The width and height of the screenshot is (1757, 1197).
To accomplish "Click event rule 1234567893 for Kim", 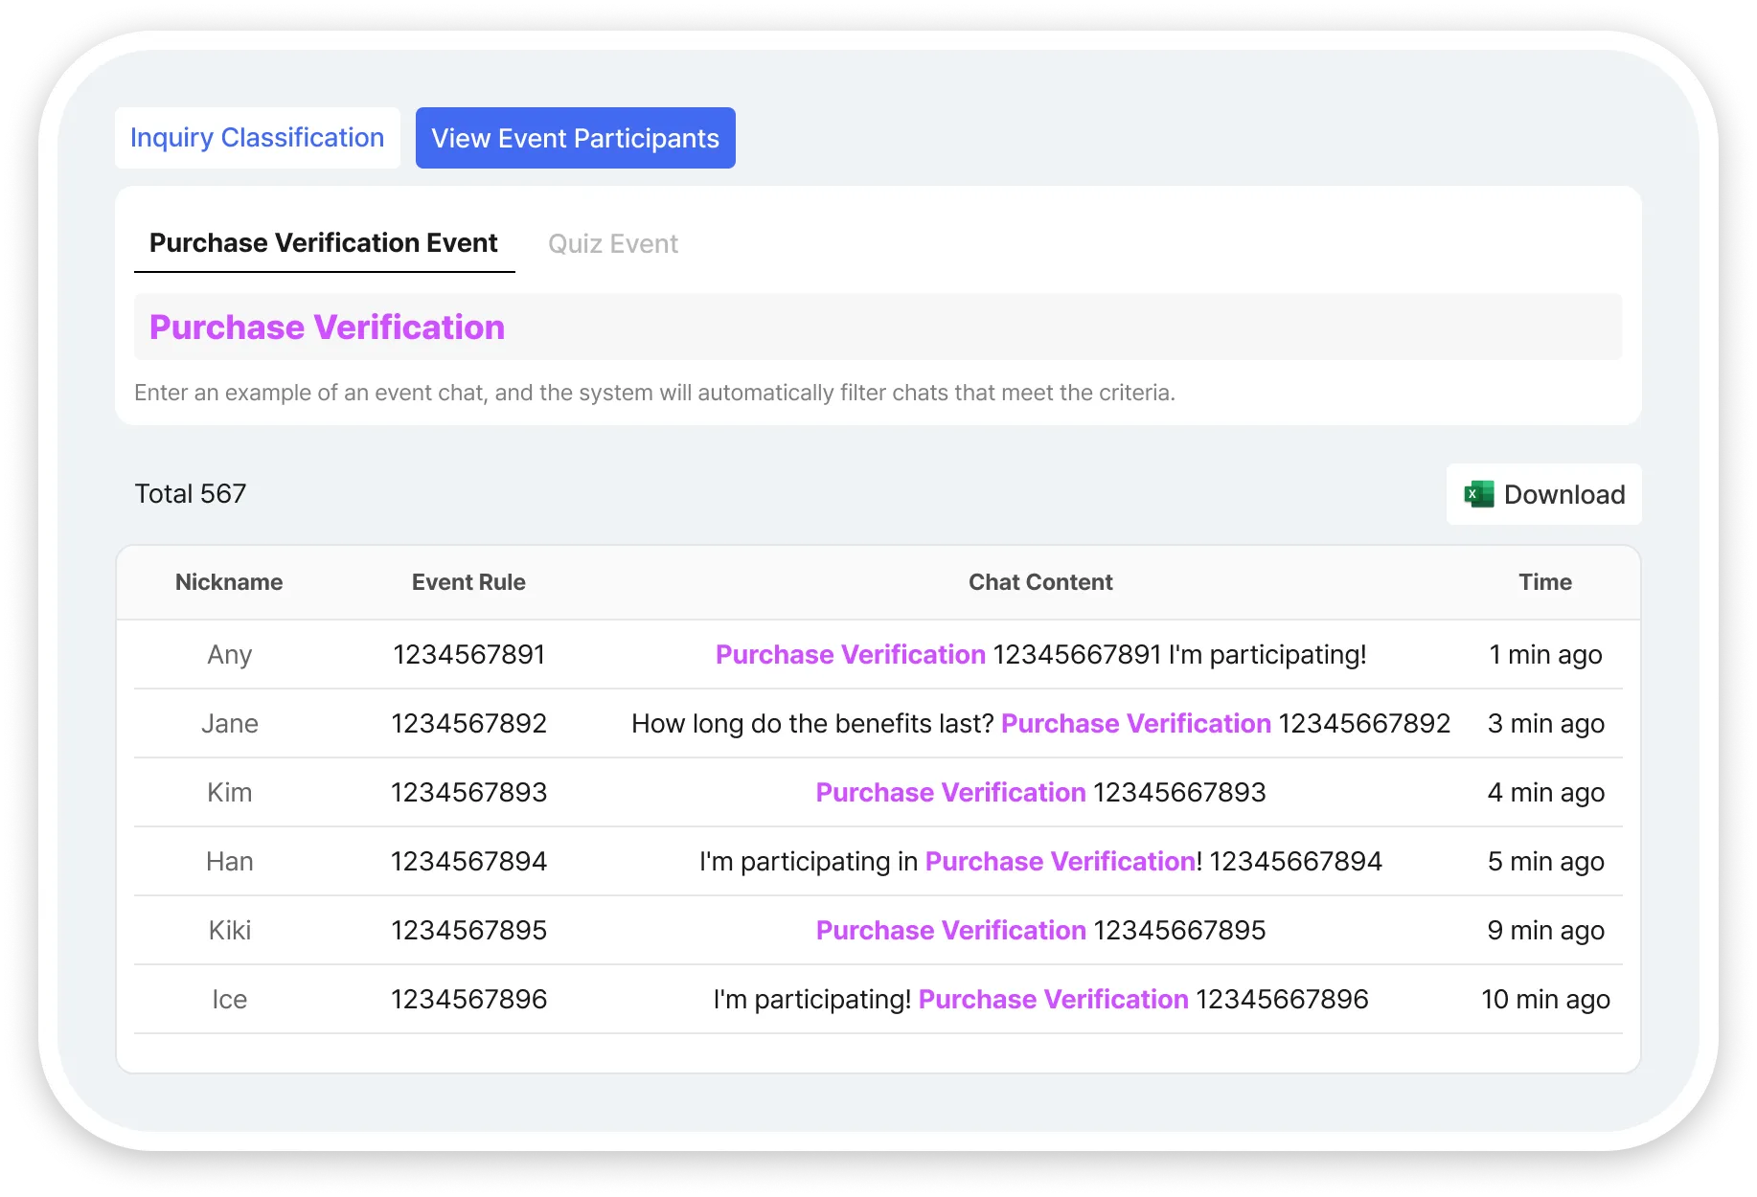I will (468, 793).
